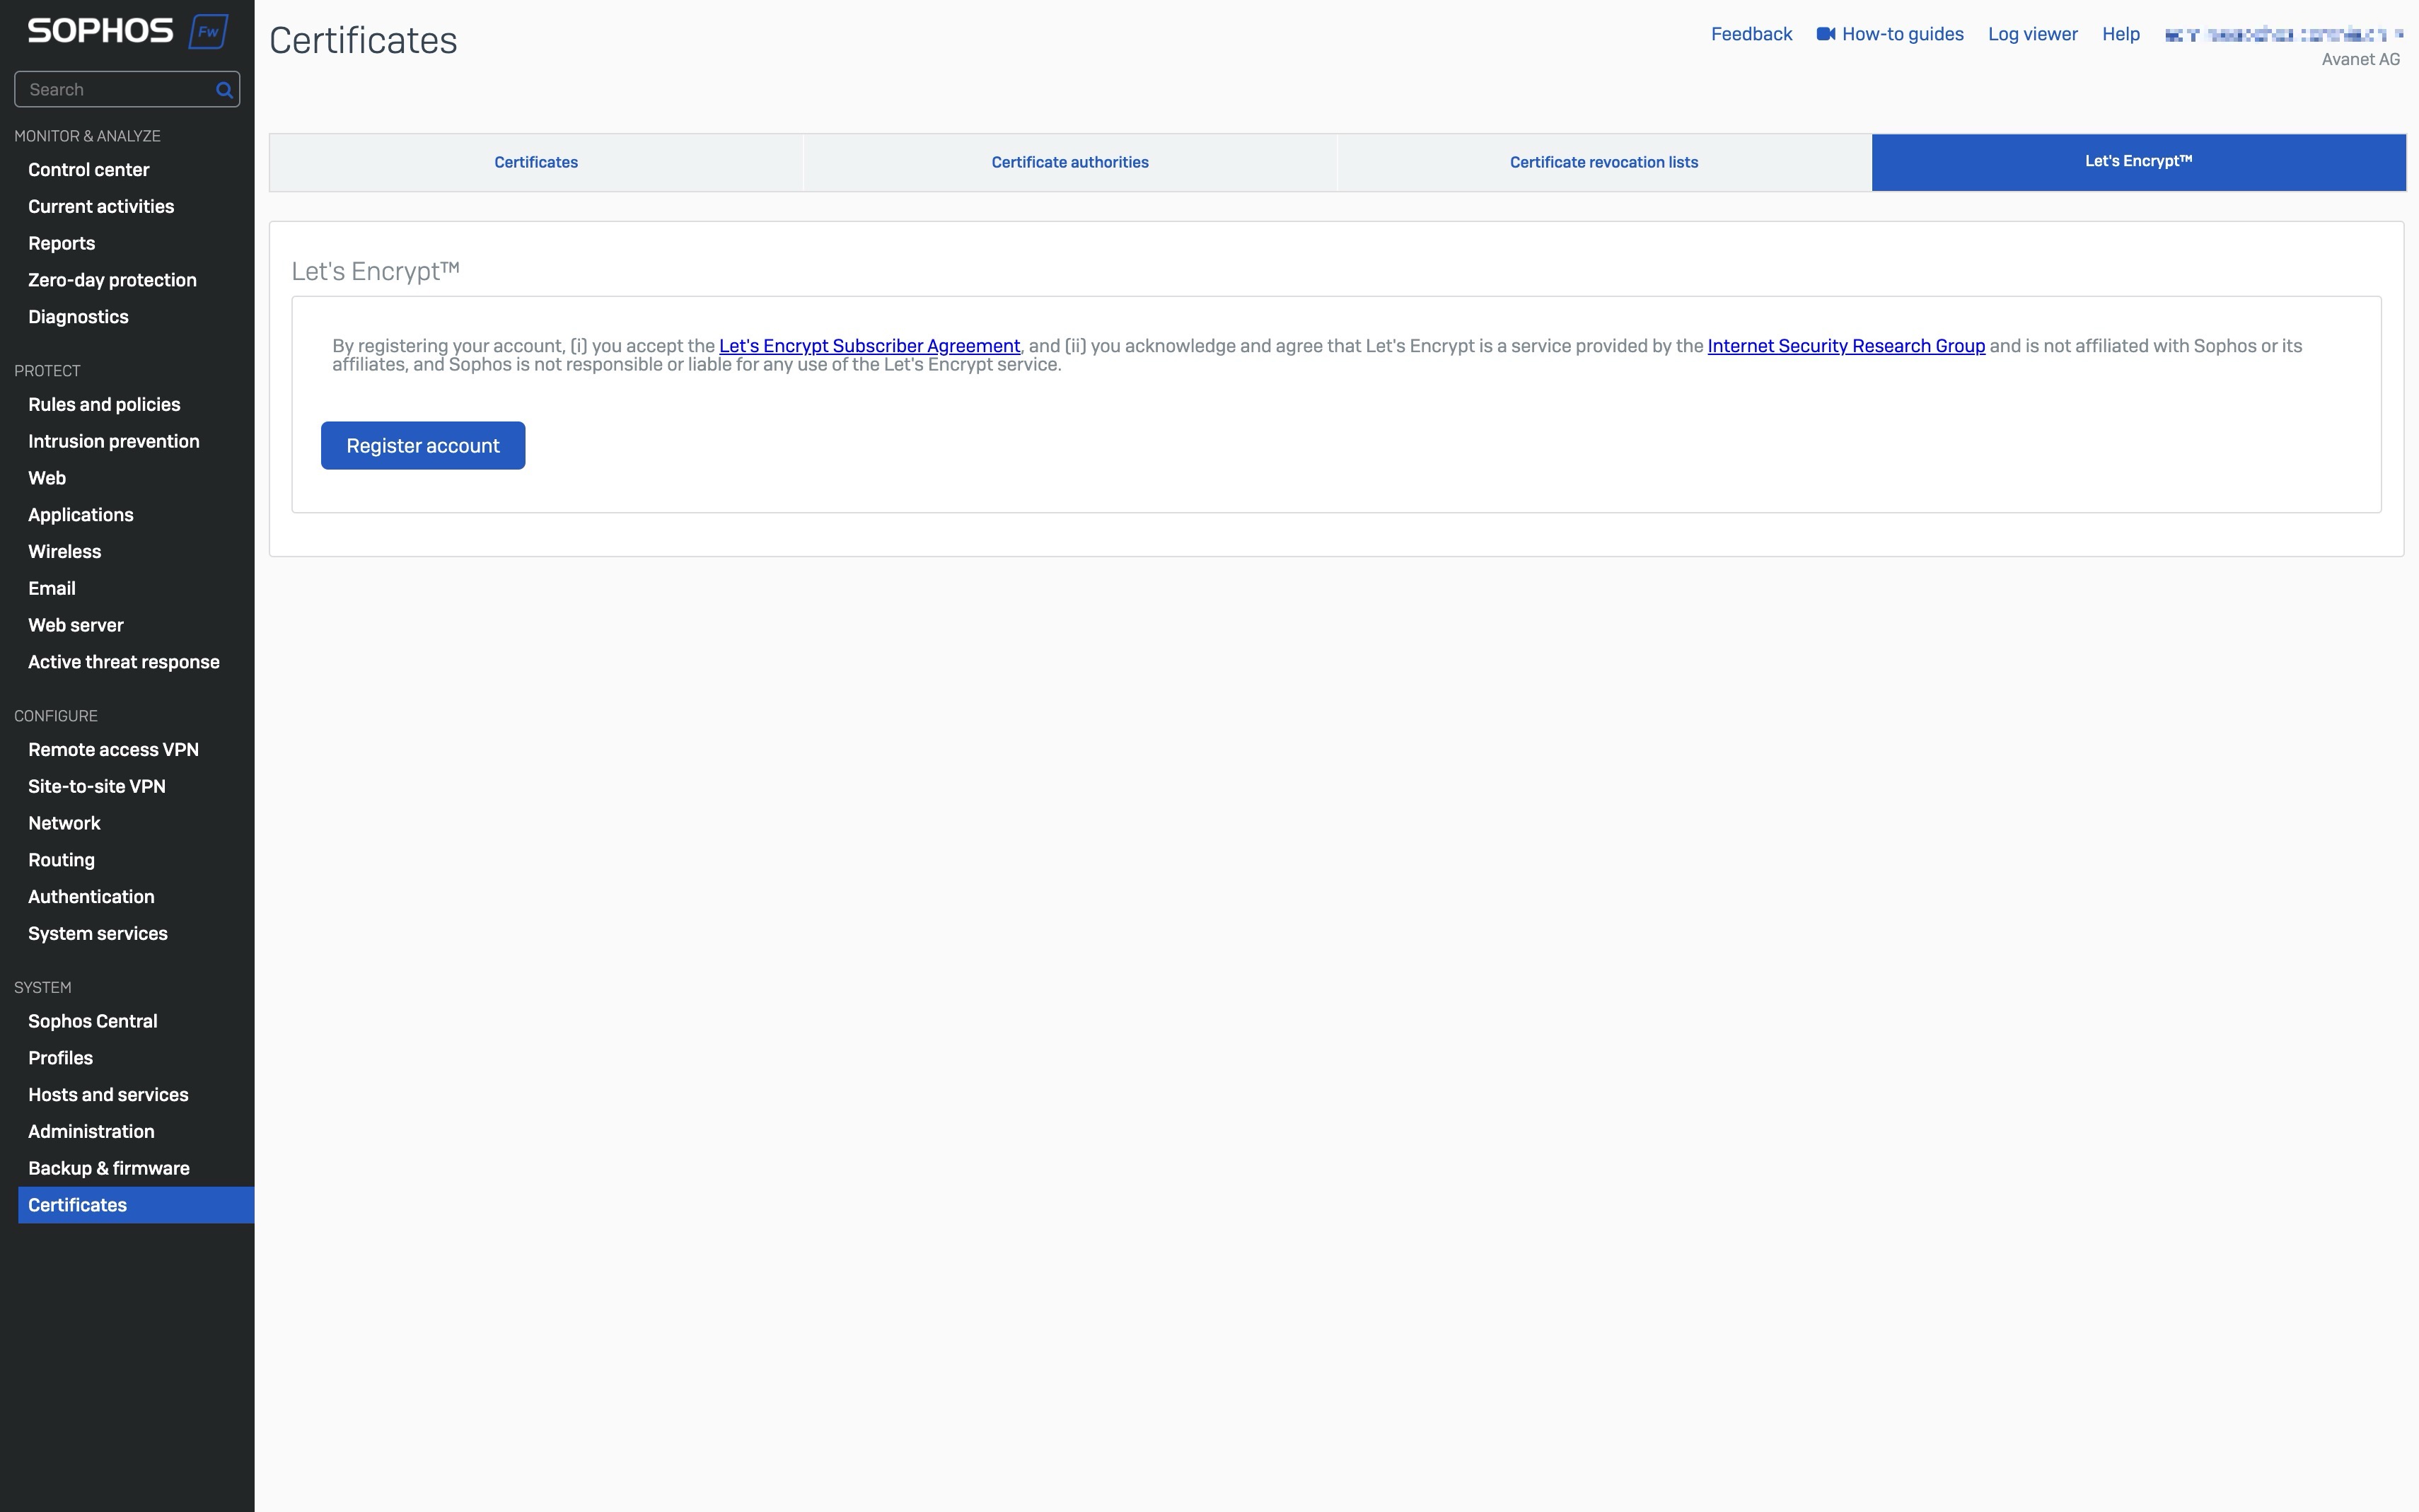Open Certificate revocation lists tab
2419x1512 pixels.
point(1604,162)
